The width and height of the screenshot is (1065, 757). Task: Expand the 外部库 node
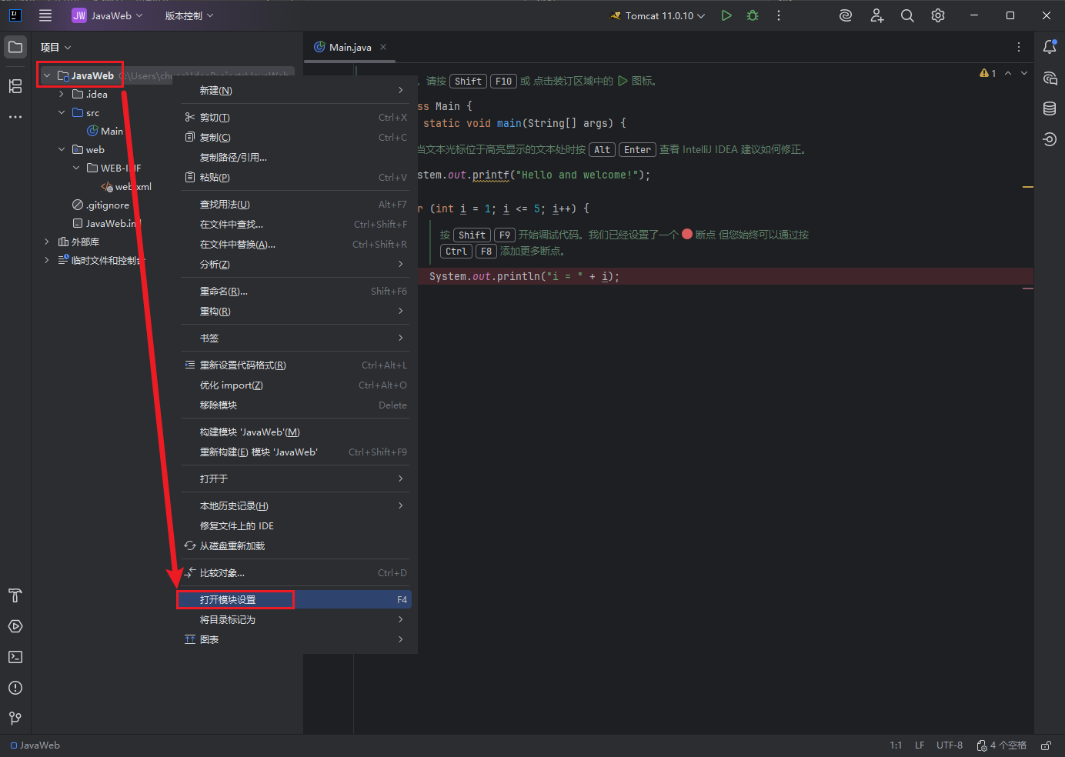(x=47, y=242)
